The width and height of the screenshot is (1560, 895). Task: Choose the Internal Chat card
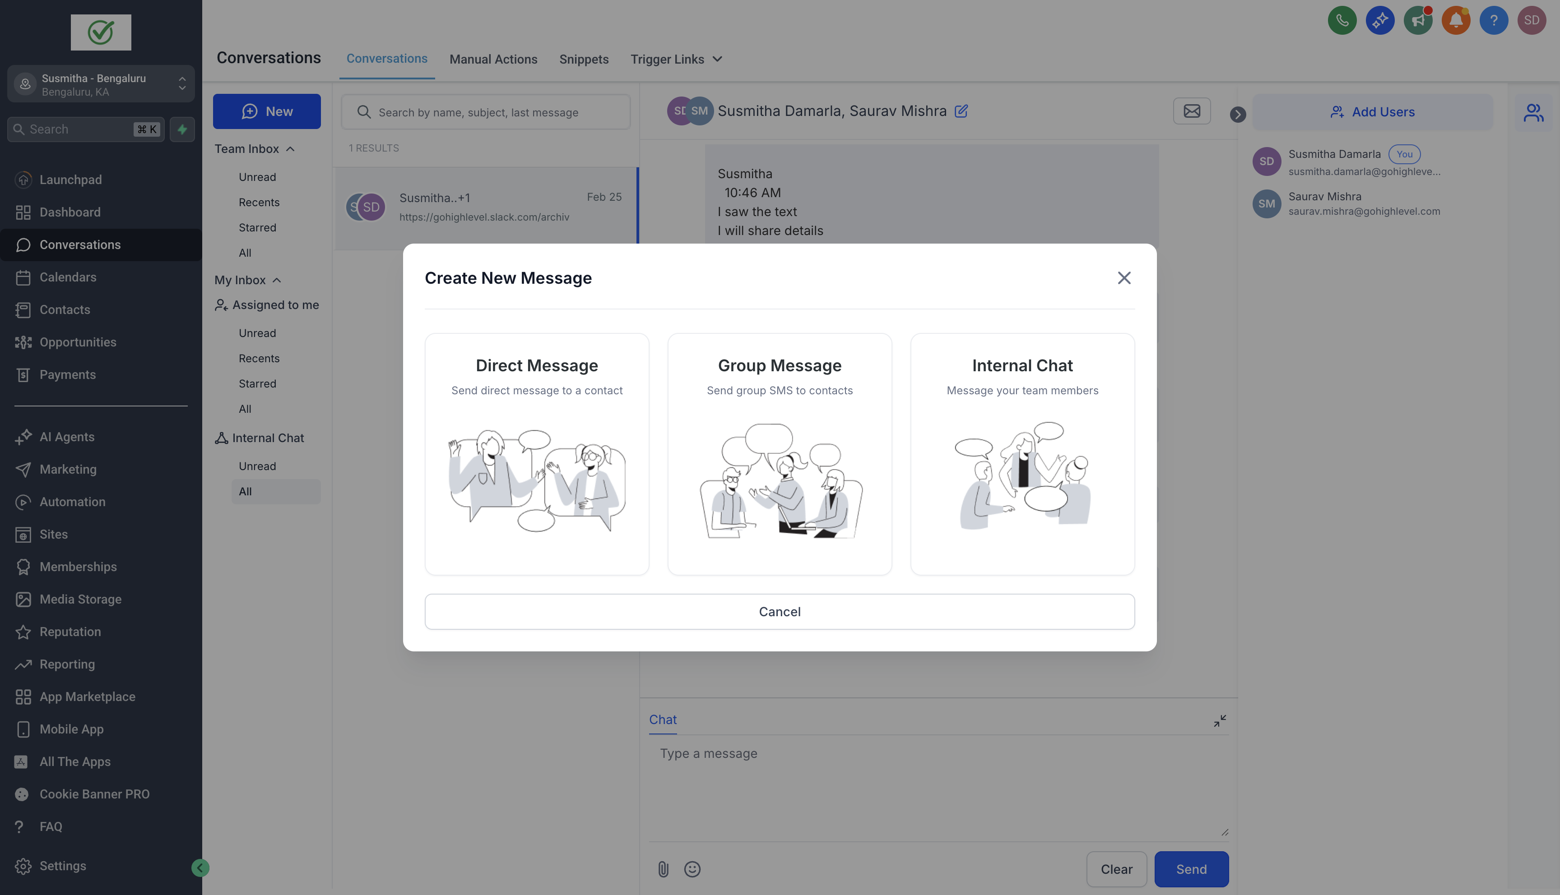[1022, 454]
